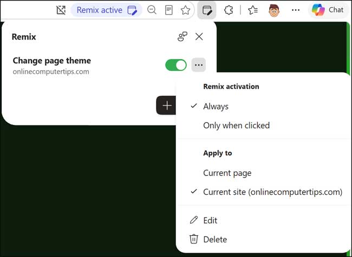
Task: Toggle off Change page theme remix
Action: (x=176, y=65)
